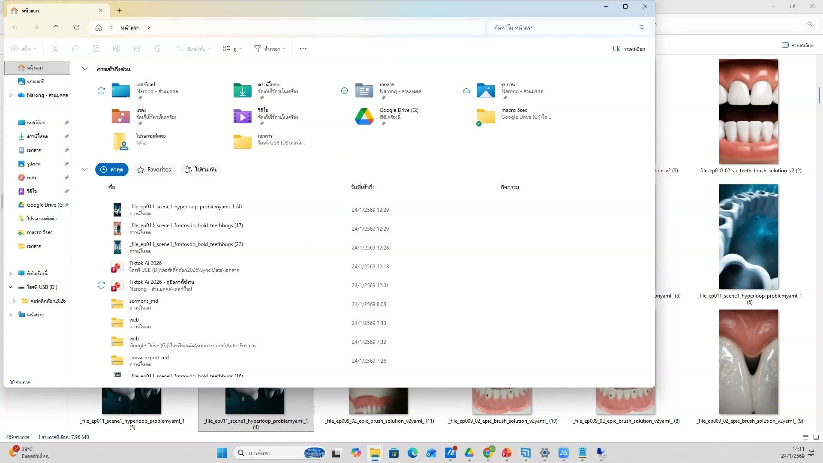The height and width of the screenshot is (463, 823).
Task: Click the home icon in address bar
Action: (99, 27)
